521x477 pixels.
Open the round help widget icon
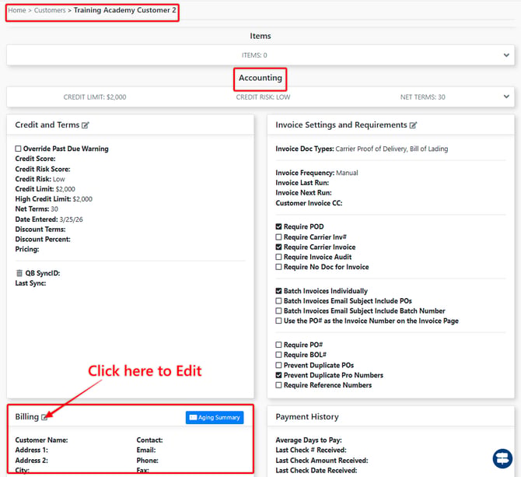(x=502, y=458)
